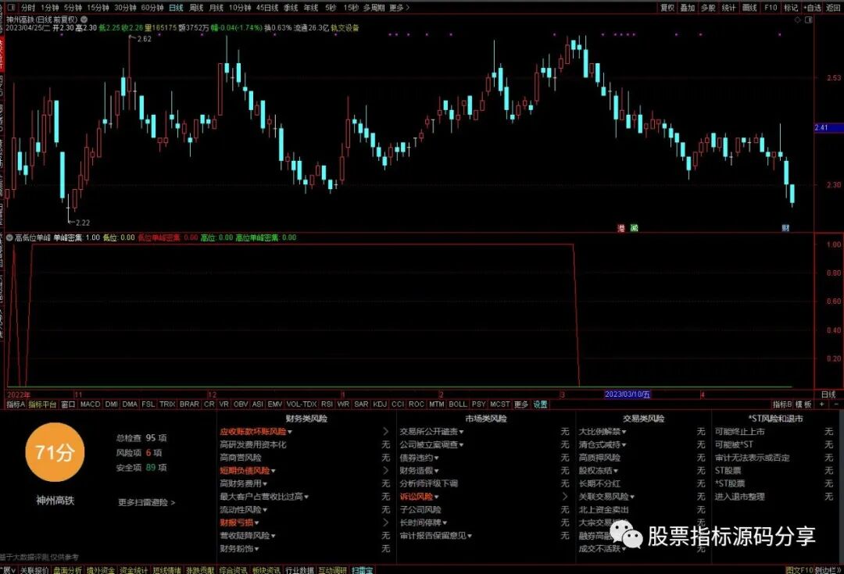Add stock via +自选 button
844x574 pixels.
(812, 8)
